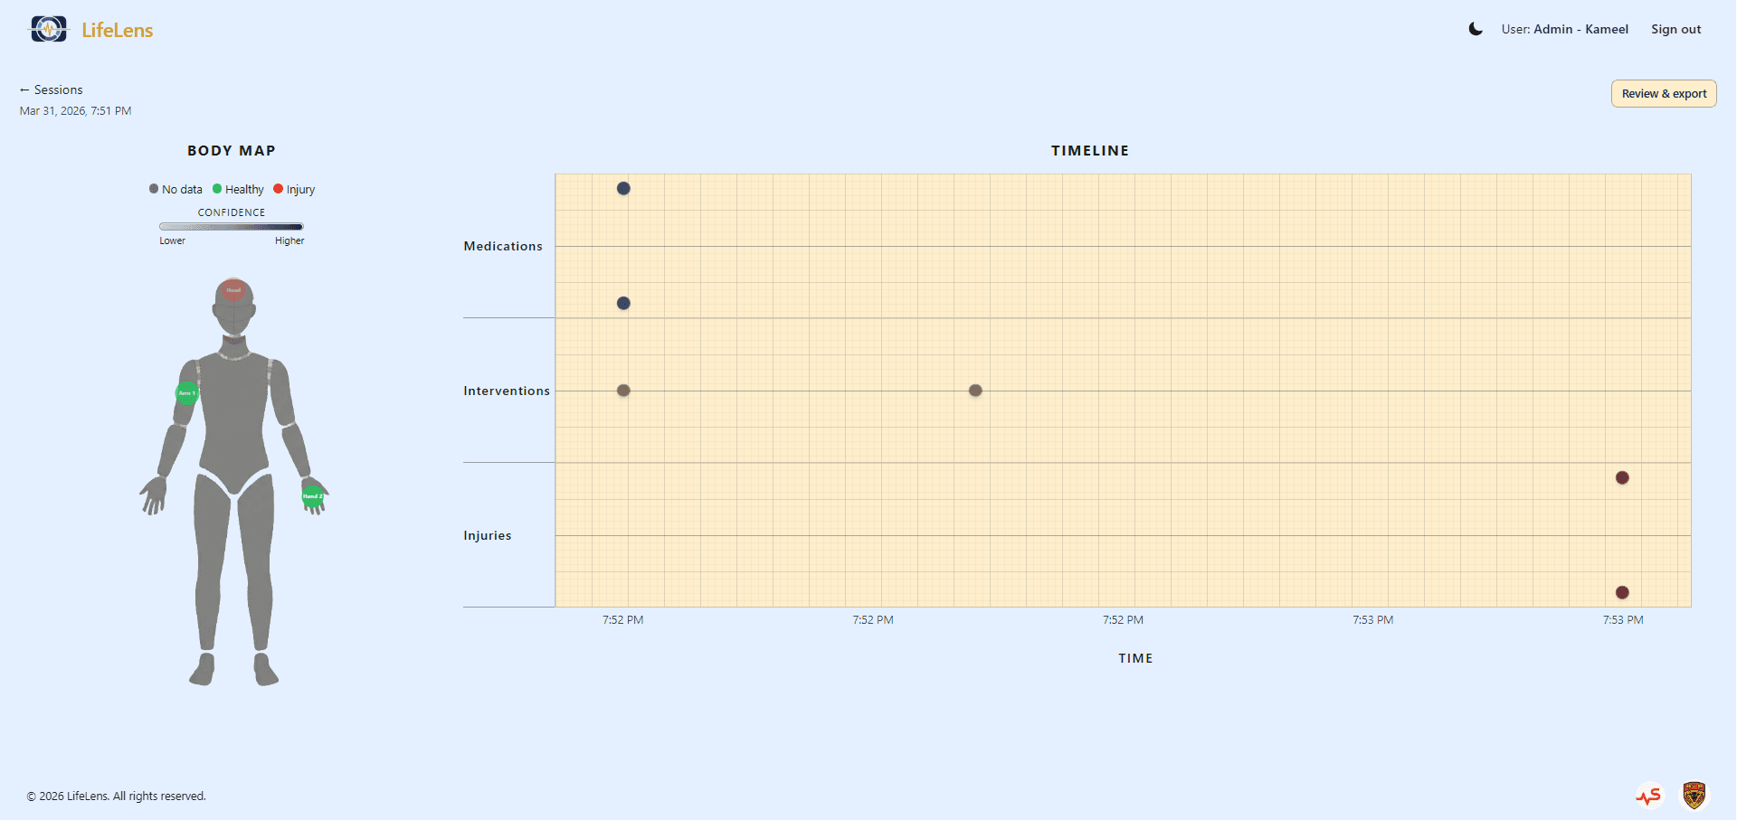Viewport: 1737px width, 820px height.
Task: Click the red heartbeat pulse logo in footer
Action: [x=1648, y=796]
